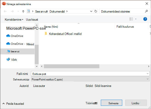This screenshot has height=109, width=151.
Task: Change view with the view icon
Action: [131, 19]
